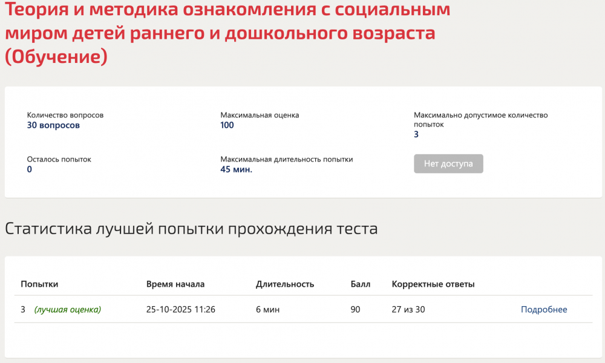Click the "Максимальная длительность попытки" label
Viewport: 605px width, 363px height.
tap(286, 160)
